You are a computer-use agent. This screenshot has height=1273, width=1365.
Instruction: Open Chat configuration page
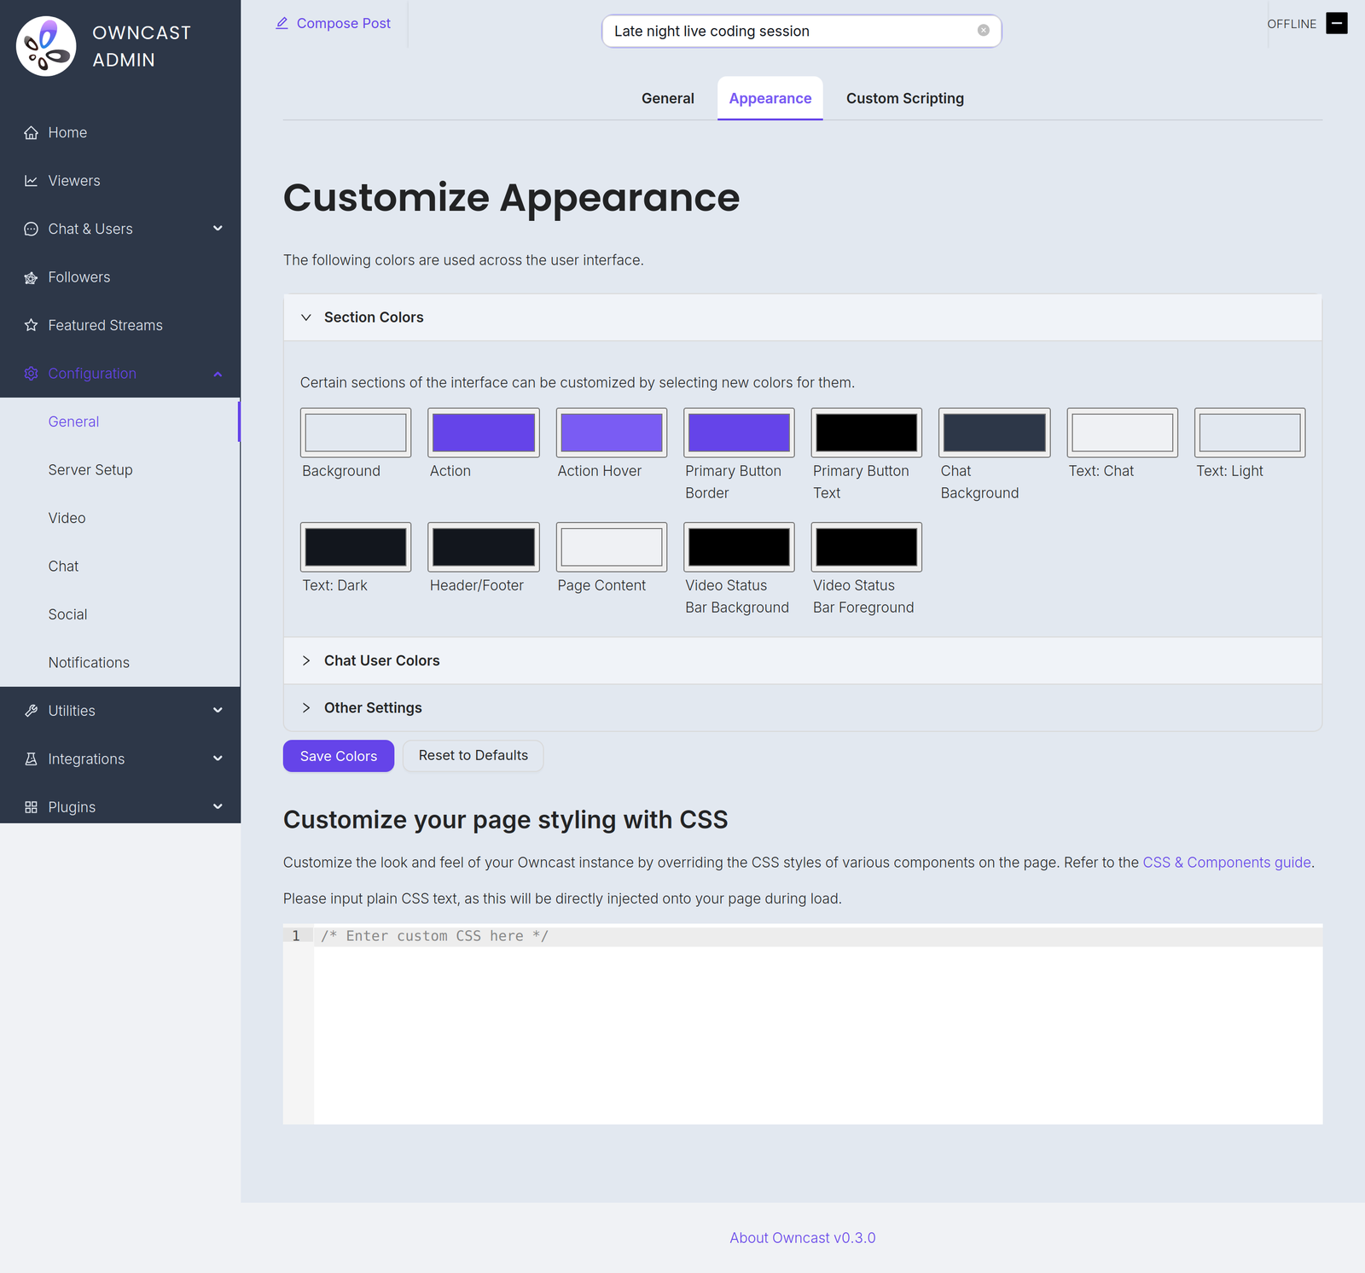point(119,567)
